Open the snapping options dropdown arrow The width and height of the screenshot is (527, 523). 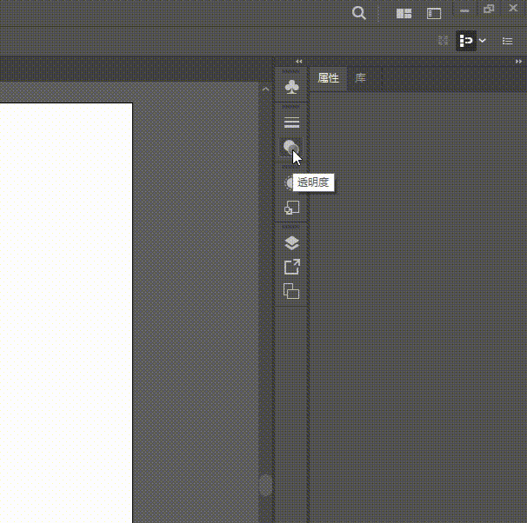[483, 41]
